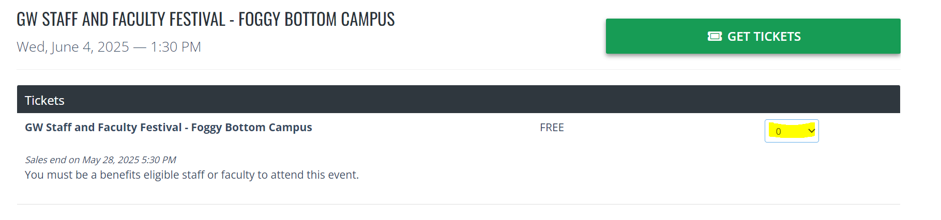941x220 pixels.
Task: Select the 0 value in the quantity box
Action: (x=778, y=131)
